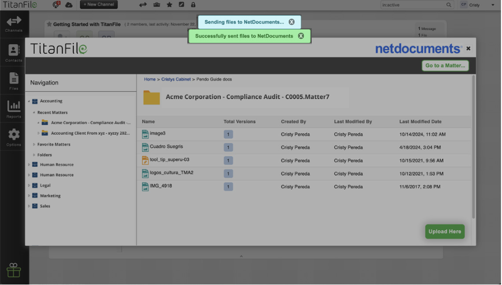
Task: Click the tool_tip_superu-03 file name
Action: (x=170, y=160)
